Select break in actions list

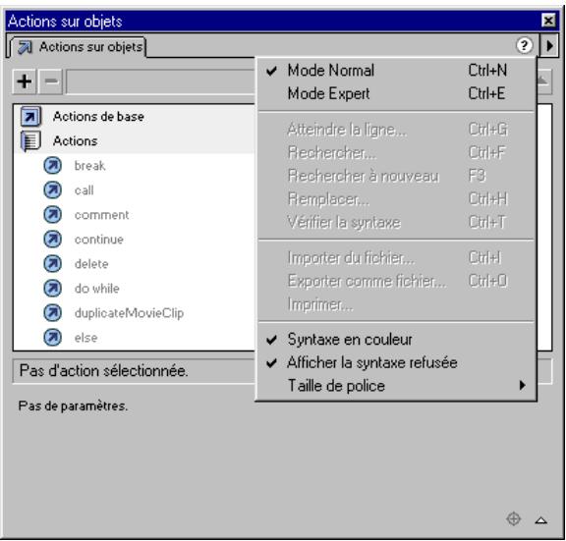pos(89,166)
